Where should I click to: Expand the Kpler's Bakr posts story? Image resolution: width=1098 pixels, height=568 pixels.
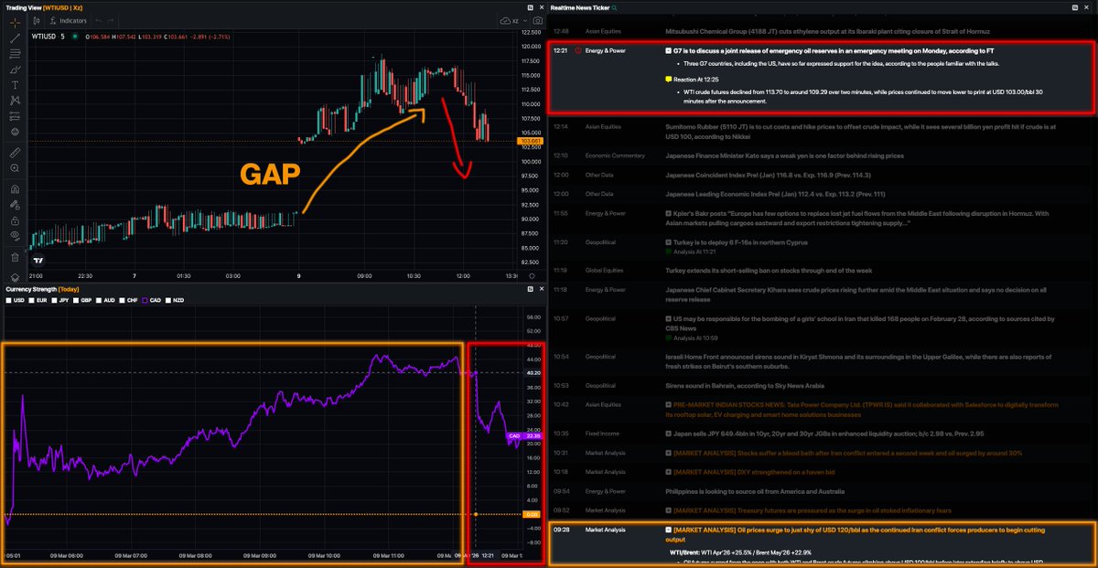pos(668,213)
